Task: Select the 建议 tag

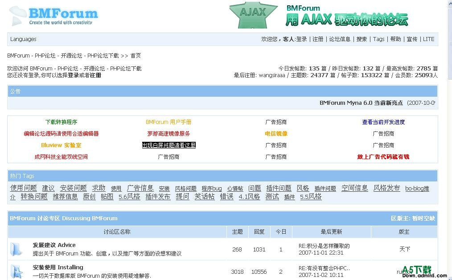Action: coord(48,188)
